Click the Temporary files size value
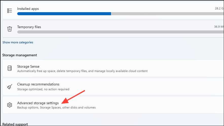This screenshot has height=126, width=224. point(219,27)
